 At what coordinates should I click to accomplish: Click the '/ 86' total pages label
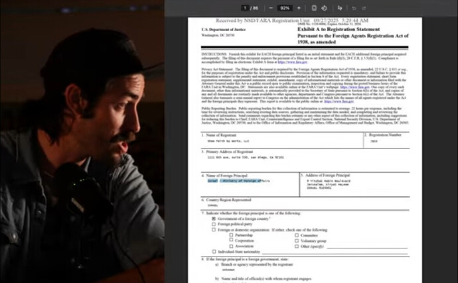pyautogui.click(x=254, y=8)
